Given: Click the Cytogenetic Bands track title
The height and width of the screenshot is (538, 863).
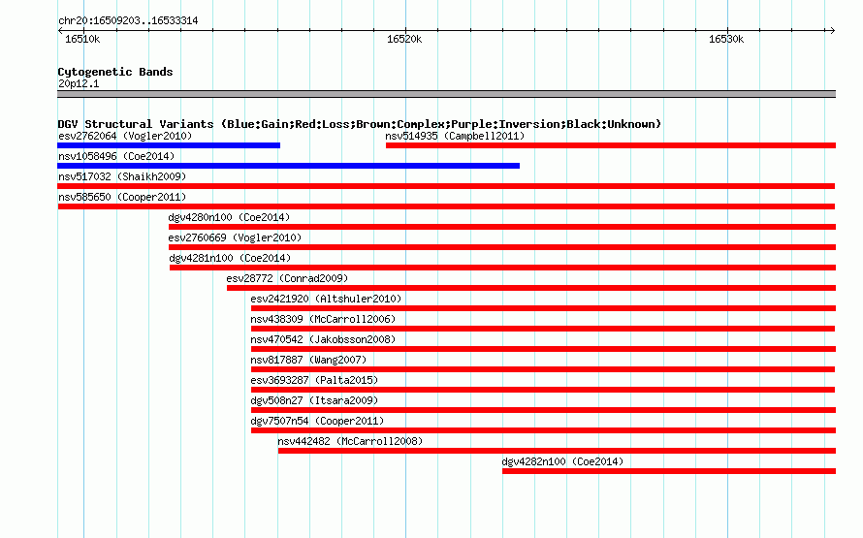Looking at the screenshot, I should pos(115,72).
